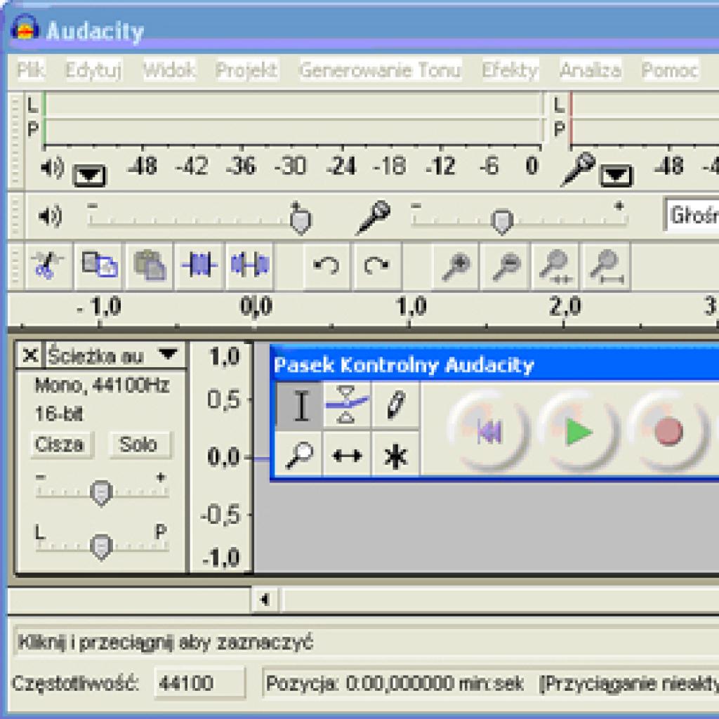This screenshot has height=719, width=719.
Task: Click the playback meter L channel bar
Action: [293, 105]
